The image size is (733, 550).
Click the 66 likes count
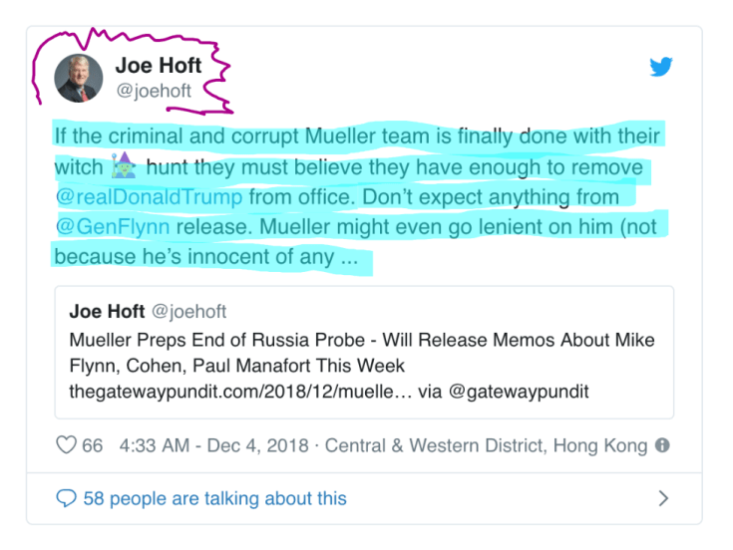(92, 445)
